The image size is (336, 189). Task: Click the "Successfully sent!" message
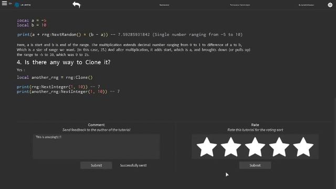[133, 165]
